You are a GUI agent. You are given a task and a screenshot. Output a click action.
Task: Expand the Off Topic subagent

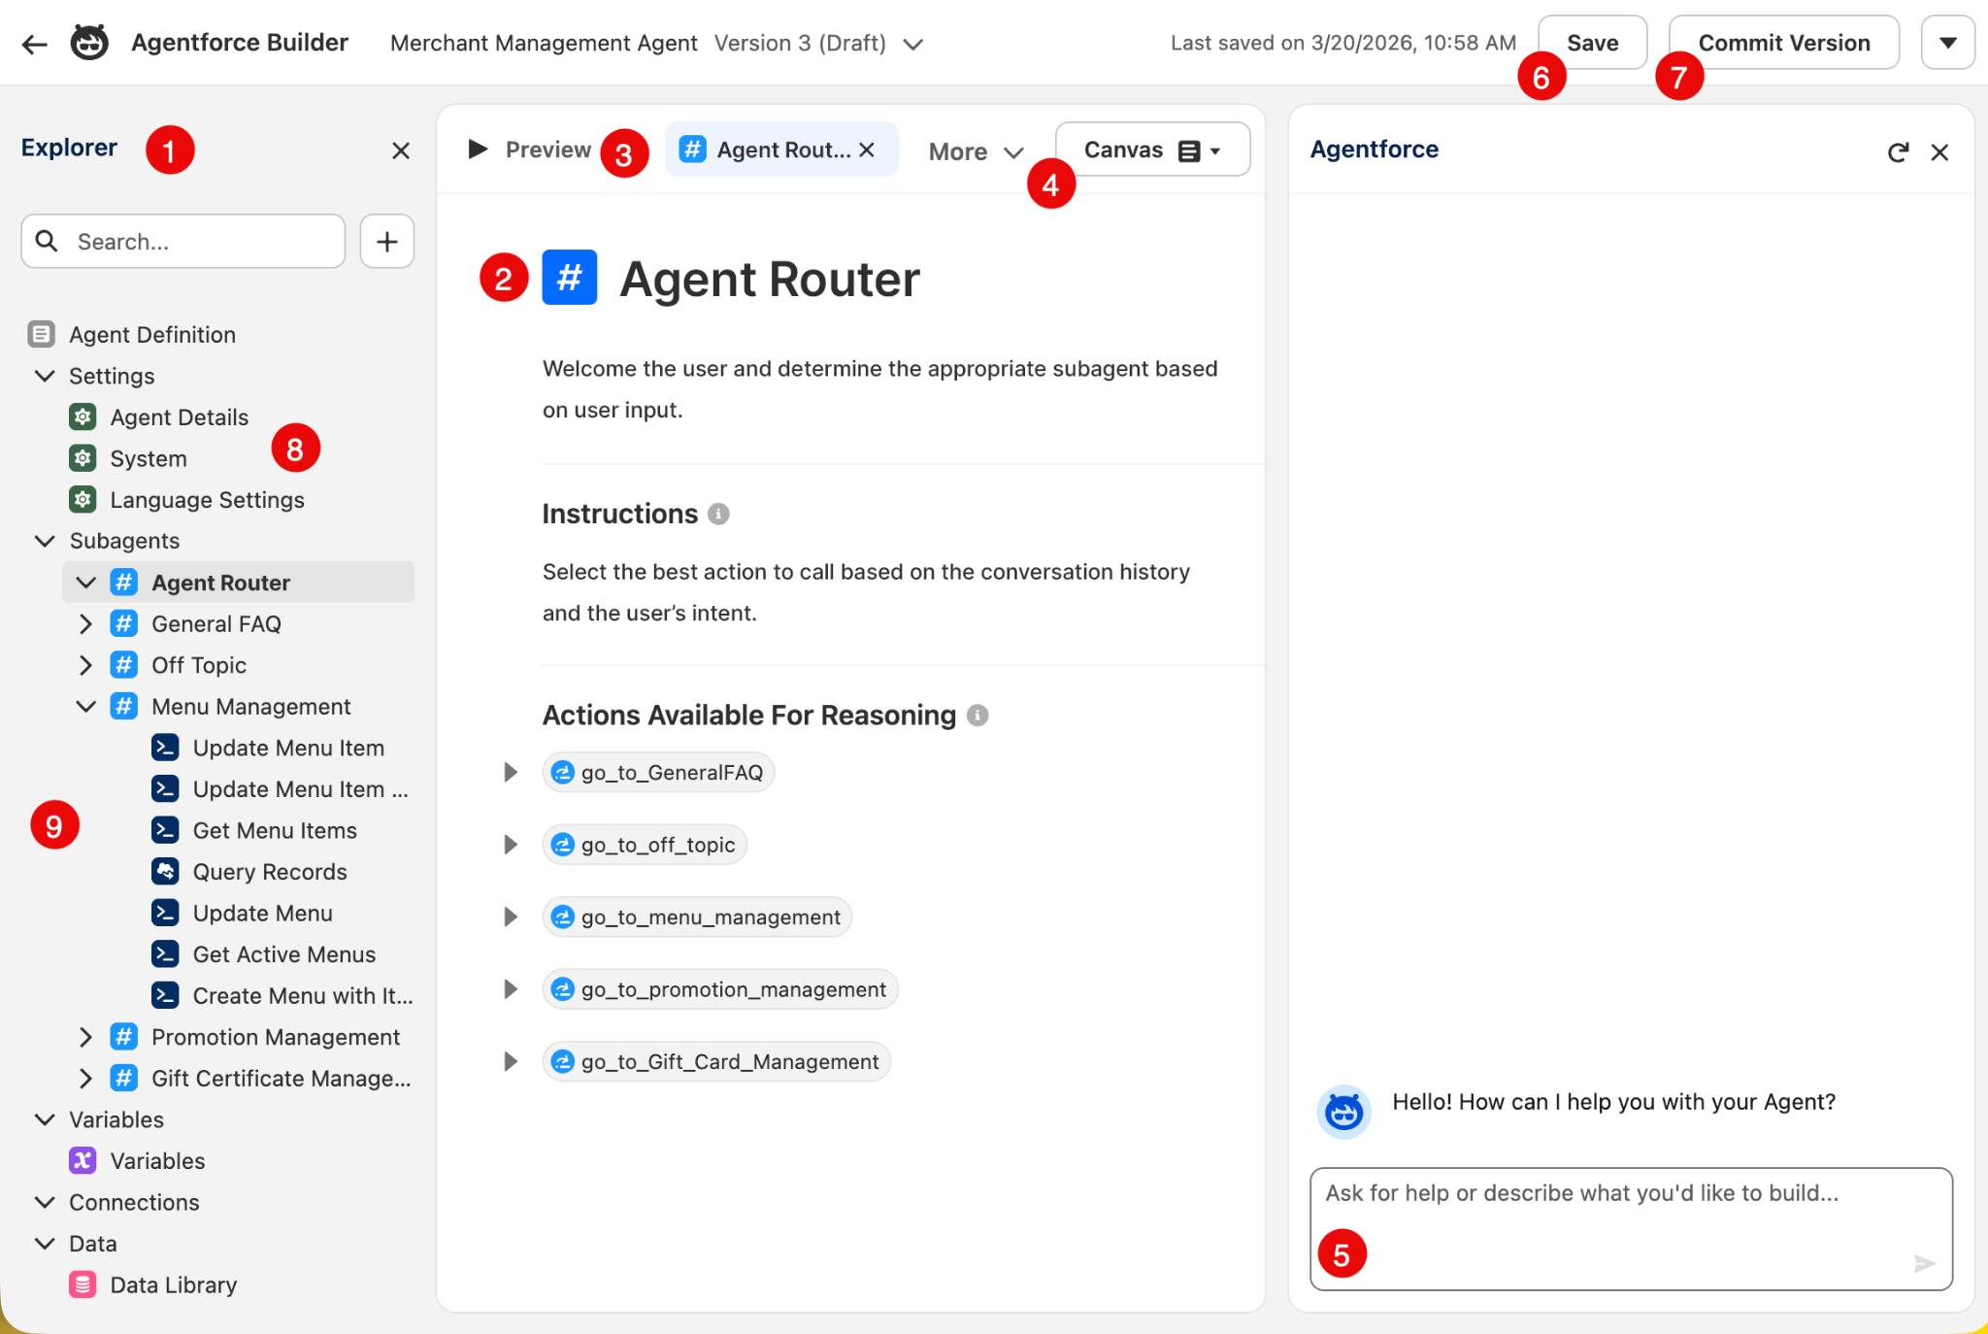86,665
